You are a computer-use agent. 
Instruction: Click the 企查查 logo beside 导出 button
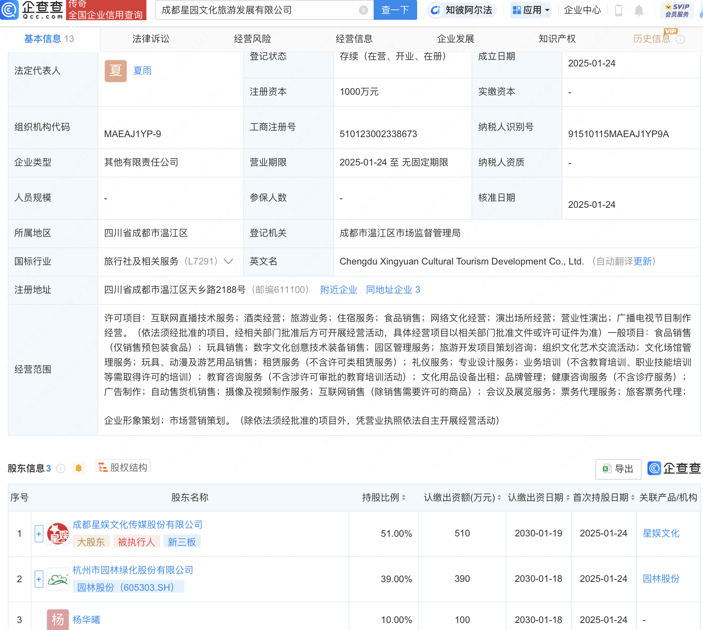674,468
